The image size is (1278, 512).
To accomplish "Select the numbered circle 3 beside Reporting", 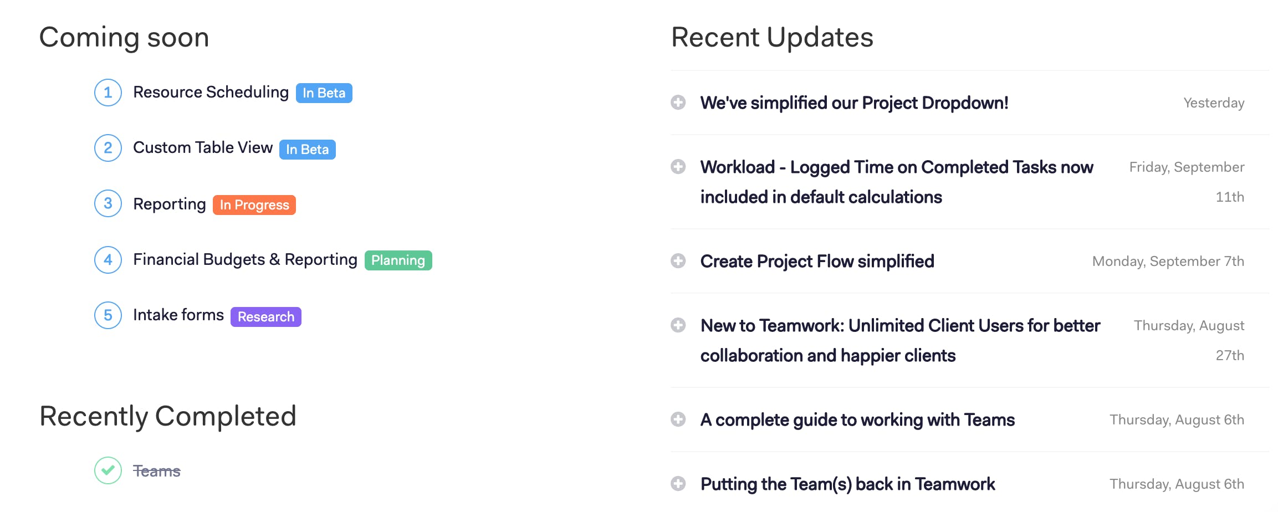I will (x=108, y=204).
